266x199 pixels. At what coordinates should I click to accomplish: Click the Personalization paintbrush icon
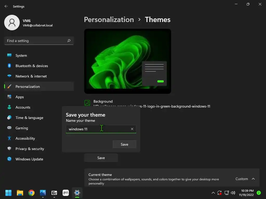tap(9, 86)
